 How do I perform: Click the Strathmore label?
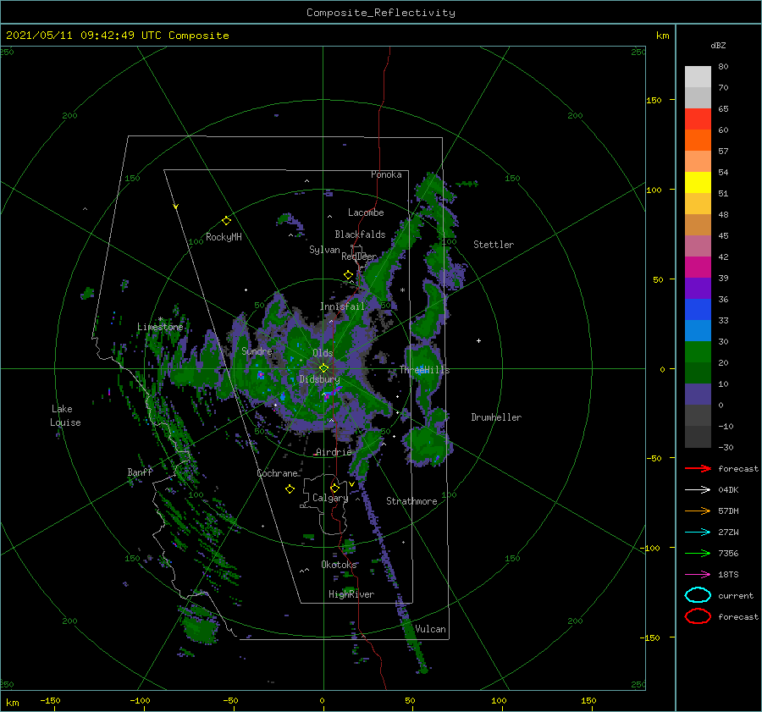[411, 501]
